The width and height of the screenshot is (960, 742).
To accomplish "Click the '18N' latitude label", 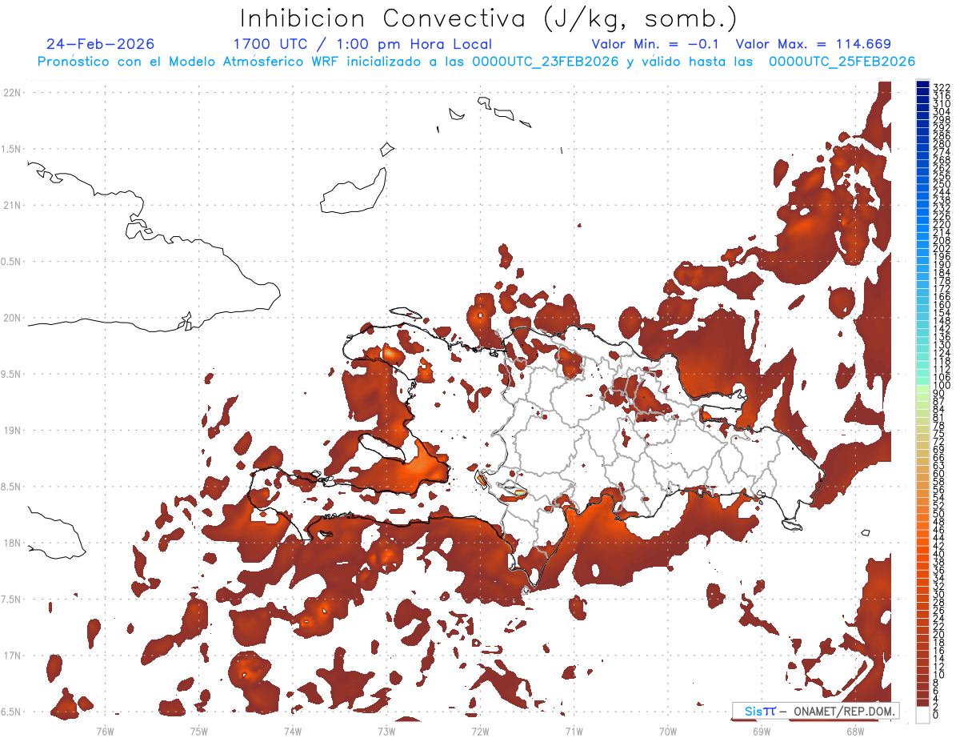I will point(12,543).
